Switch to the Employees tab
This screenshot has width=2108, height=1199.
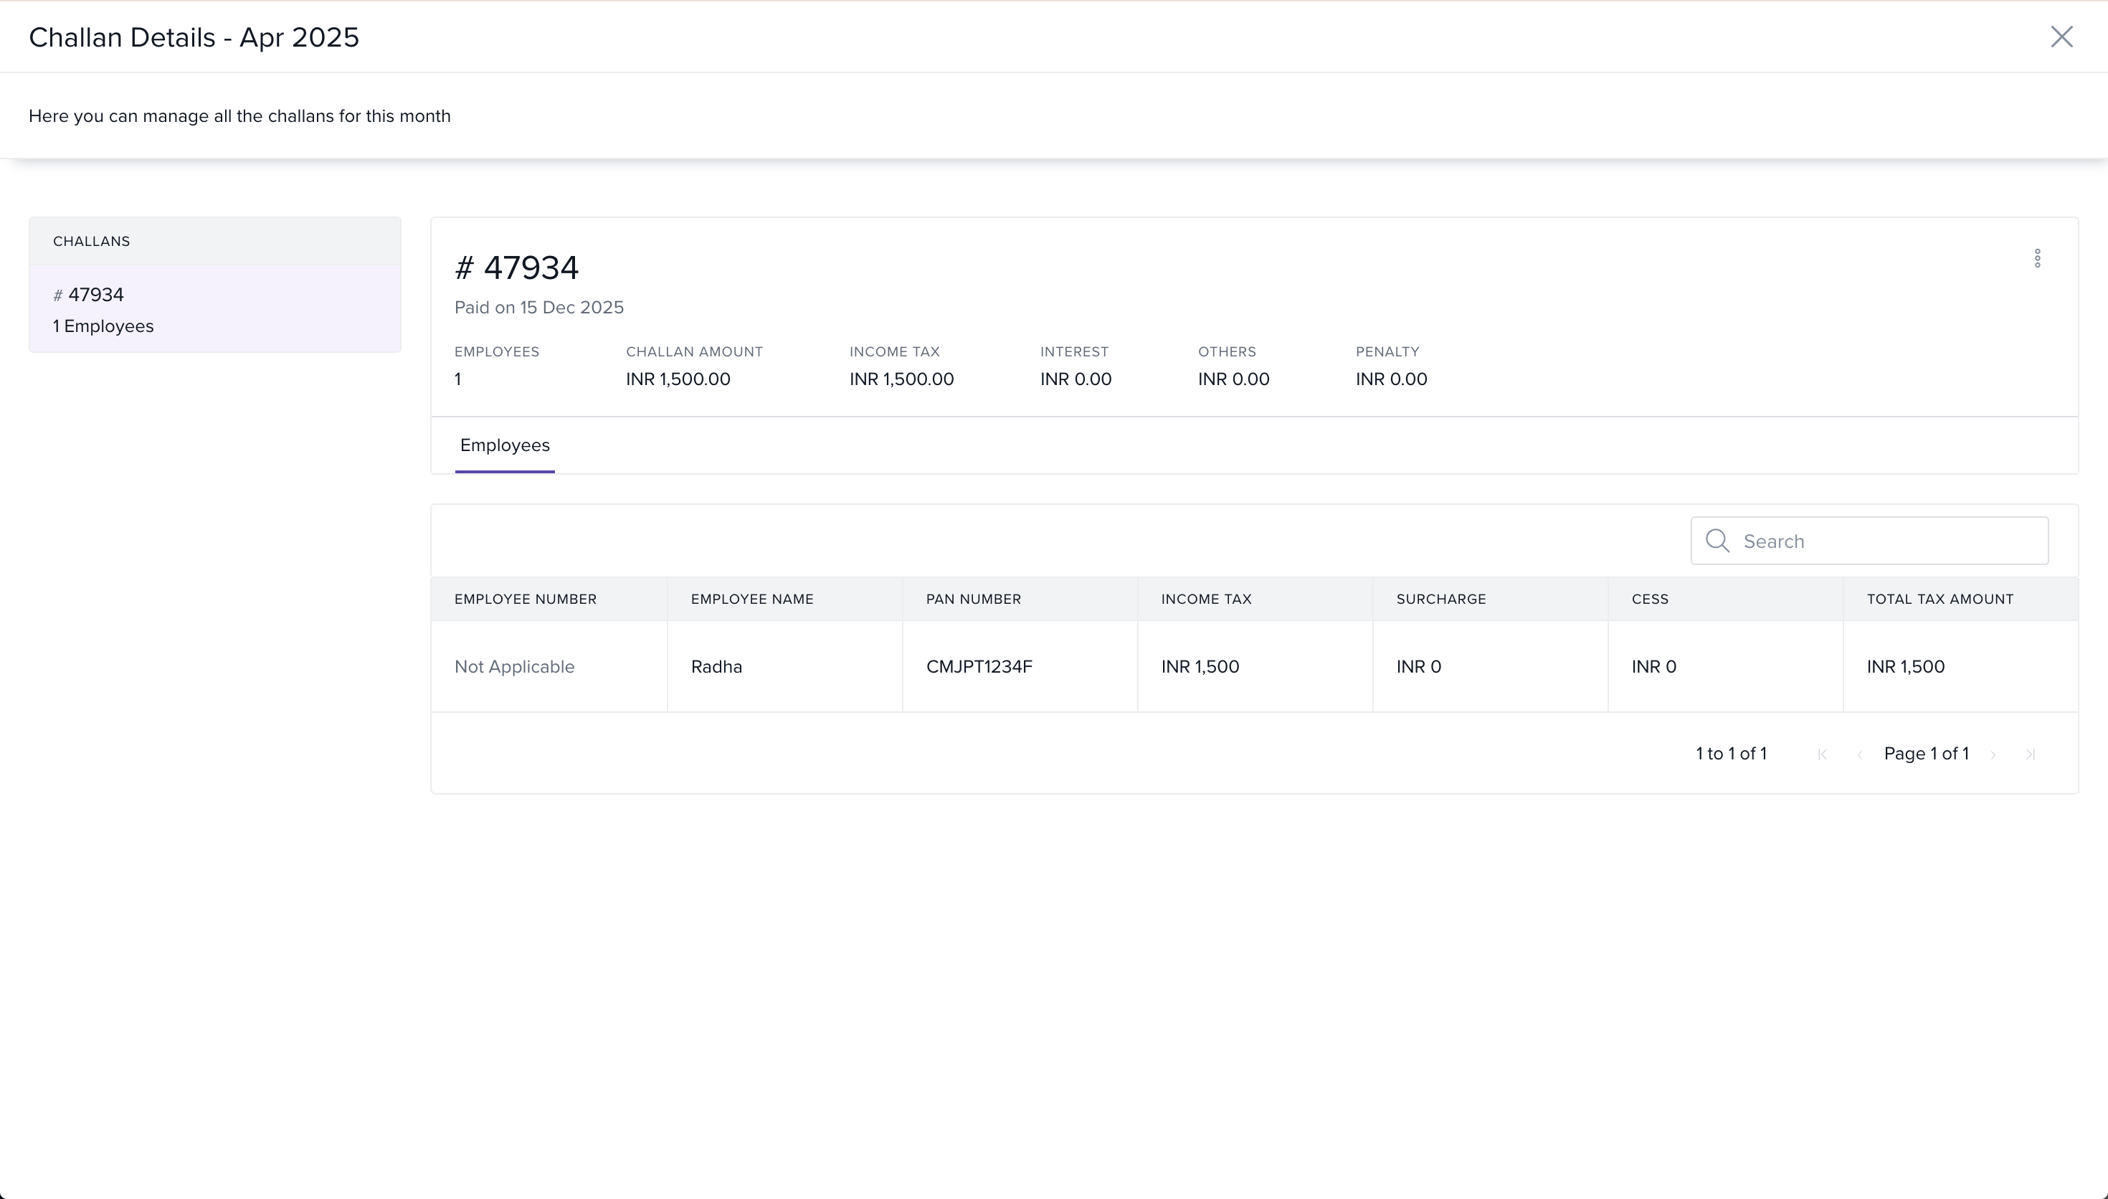pos(505,445)
